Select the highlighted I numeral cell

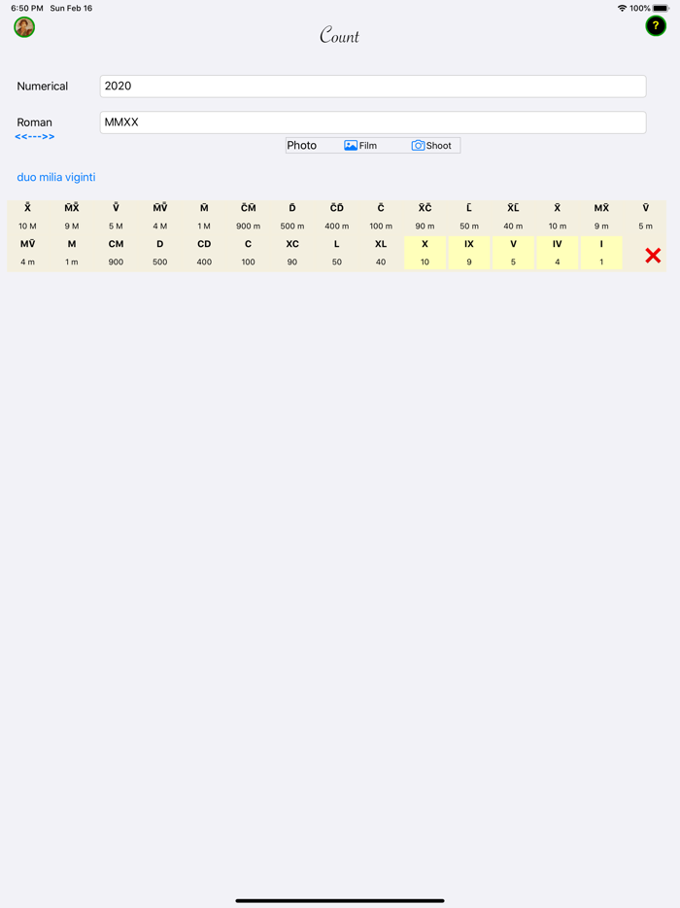601,253
